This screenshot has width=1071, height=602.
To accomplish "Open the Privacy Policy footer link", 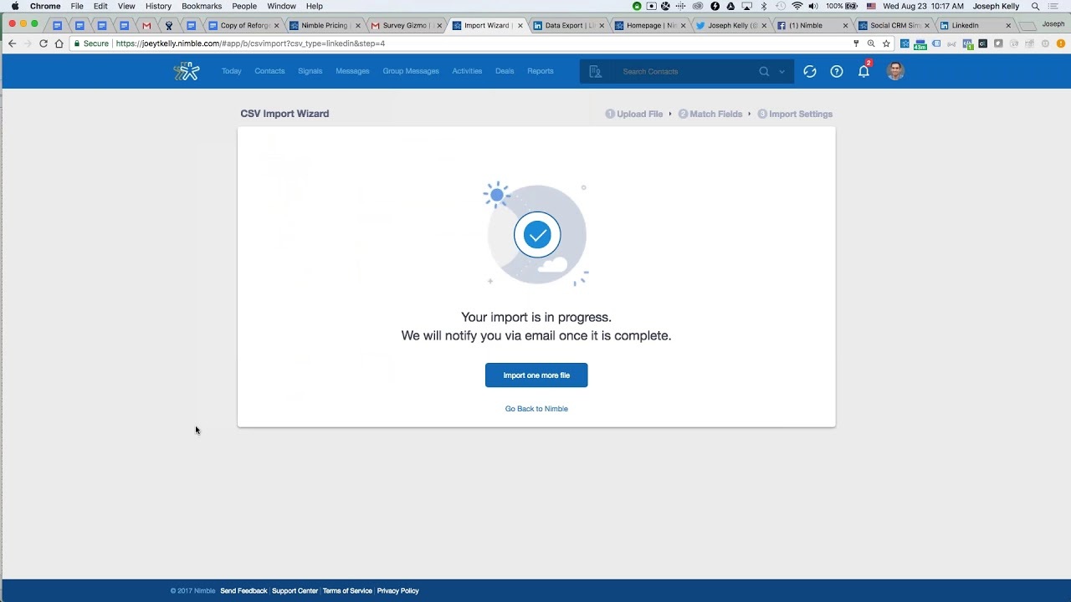I will pos(397,590).
